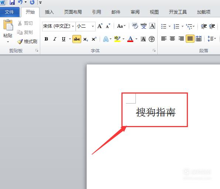220x189 pixels.
Task: Clear formatting with eraser icon
Action: (135, 26)
